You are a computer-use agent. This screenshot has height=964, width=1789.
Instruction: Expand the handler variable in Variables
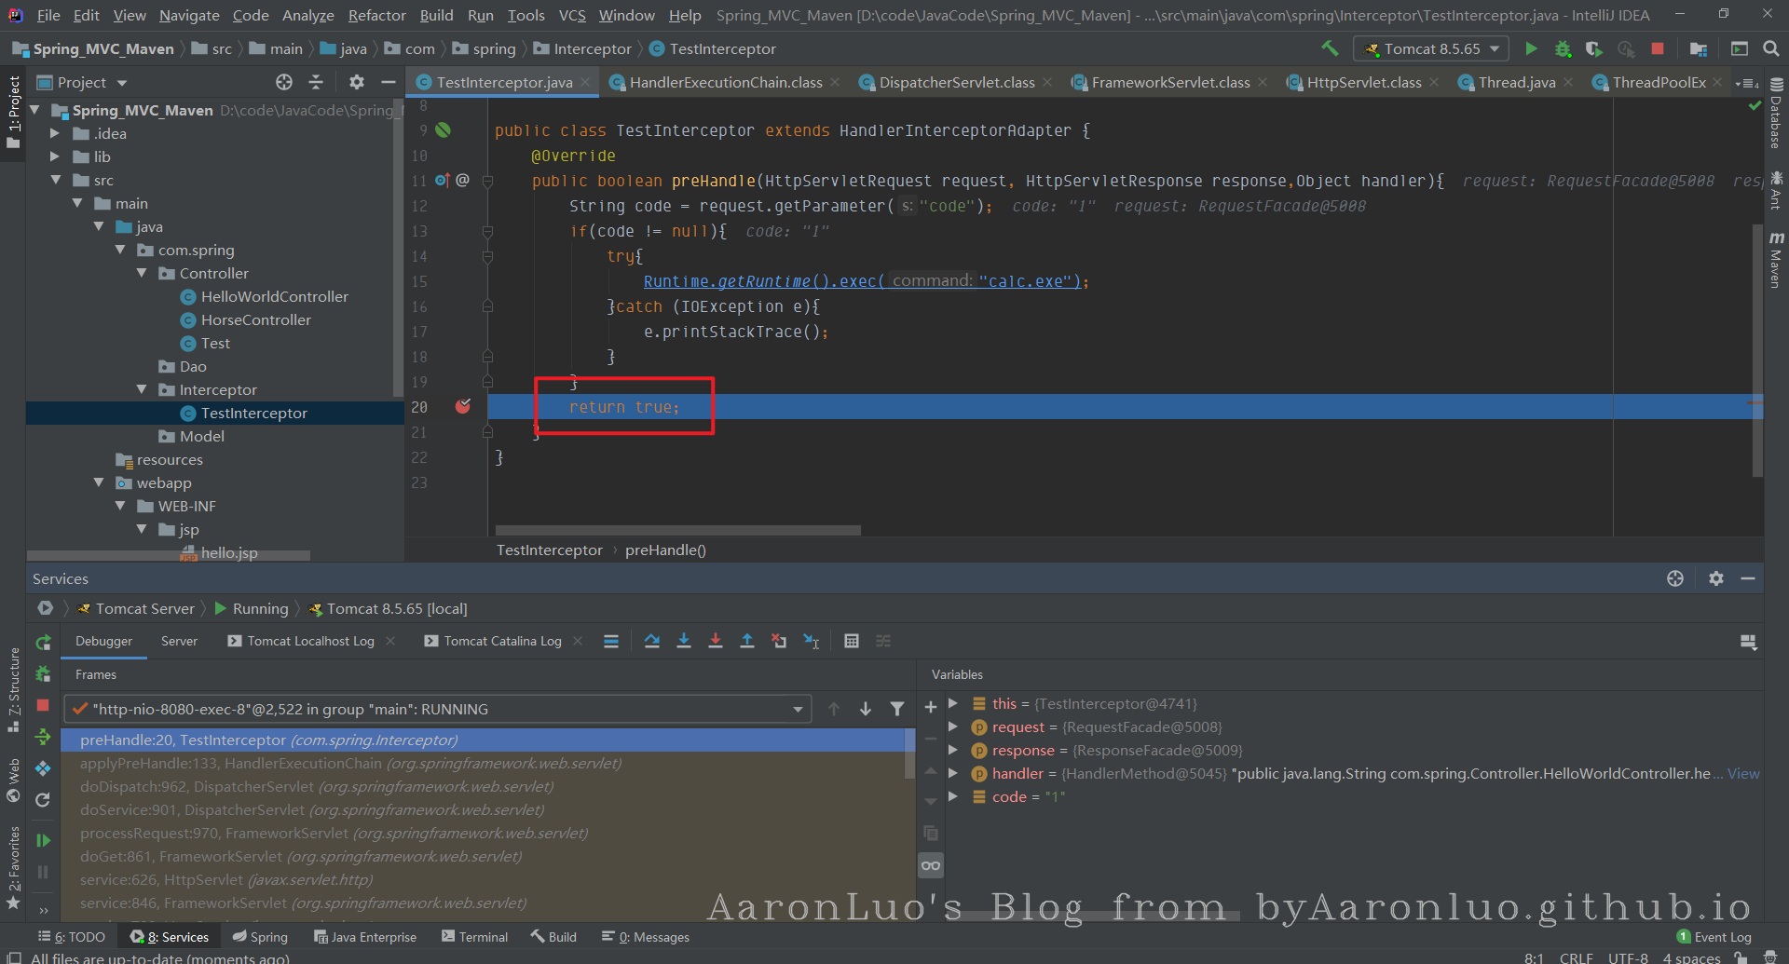point(952,773)
